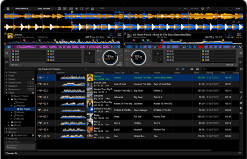Click the deck 2 CUE button
This screenshot has width=247, height=159.
click(127, 59)
